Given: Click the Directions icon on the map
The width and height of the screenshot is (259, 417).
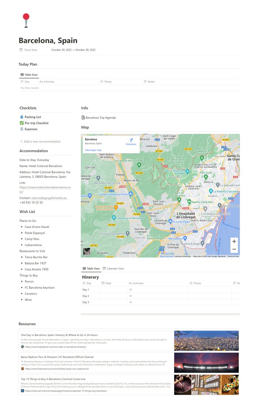Looking at the screenshot, I should coord(131,140).
